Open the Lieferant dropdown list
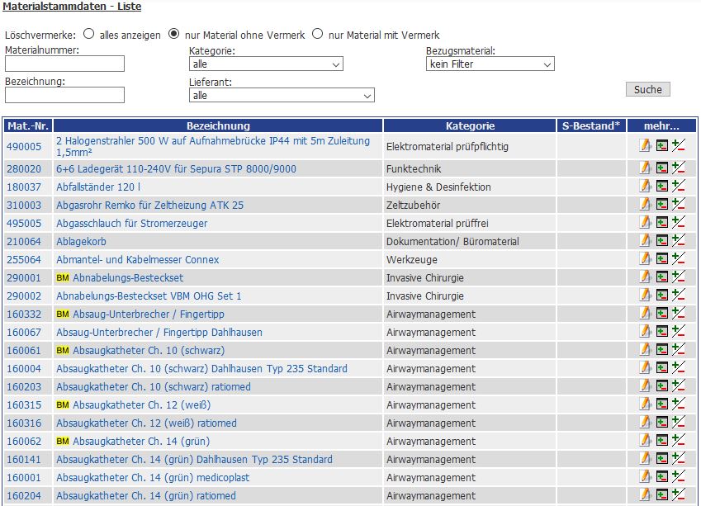 coord(281,96)
